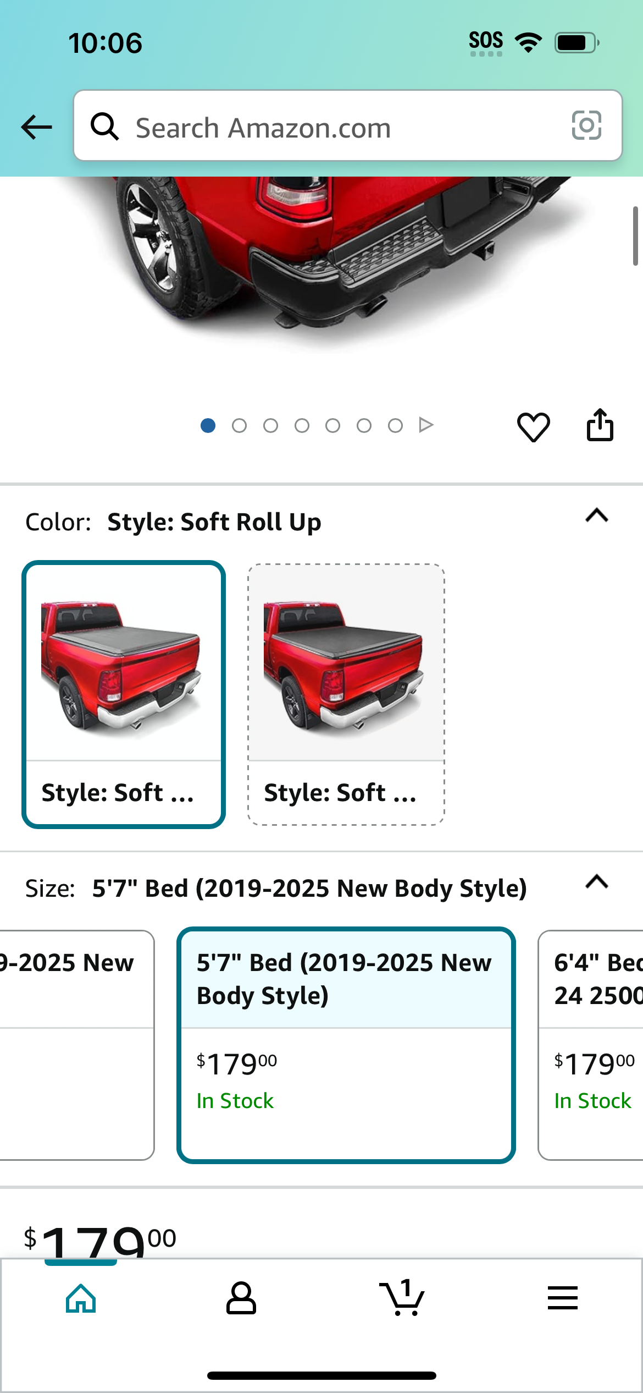Image resolution: width=643 pixels, height=1393 pixels.
Task: Select the partially visible left size option
Action: 77,1045
